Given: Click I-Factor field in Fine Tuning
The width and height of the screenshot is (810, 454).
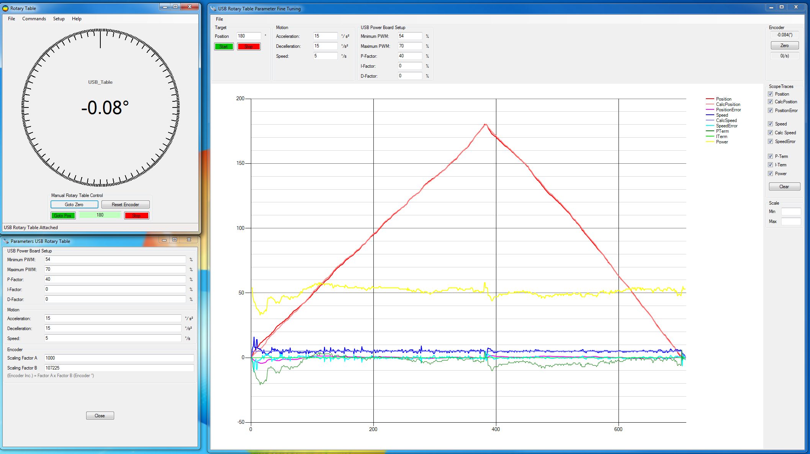Looking at the screenshot, I should tap(410, 66).
